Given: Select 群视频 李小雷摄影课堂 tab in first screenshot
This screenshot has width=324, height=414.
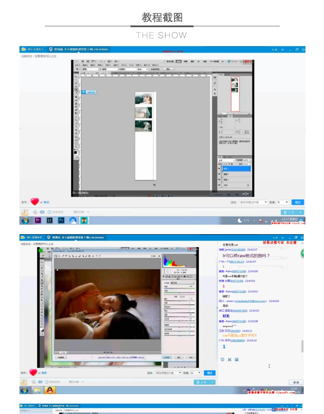Looking at the screenshot, I should pos(79,49).
